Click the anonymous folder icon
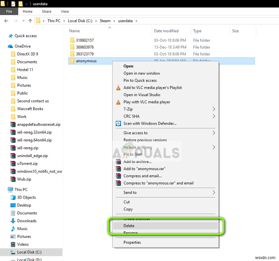The image size is (279, 261). [x=72, y=61]
